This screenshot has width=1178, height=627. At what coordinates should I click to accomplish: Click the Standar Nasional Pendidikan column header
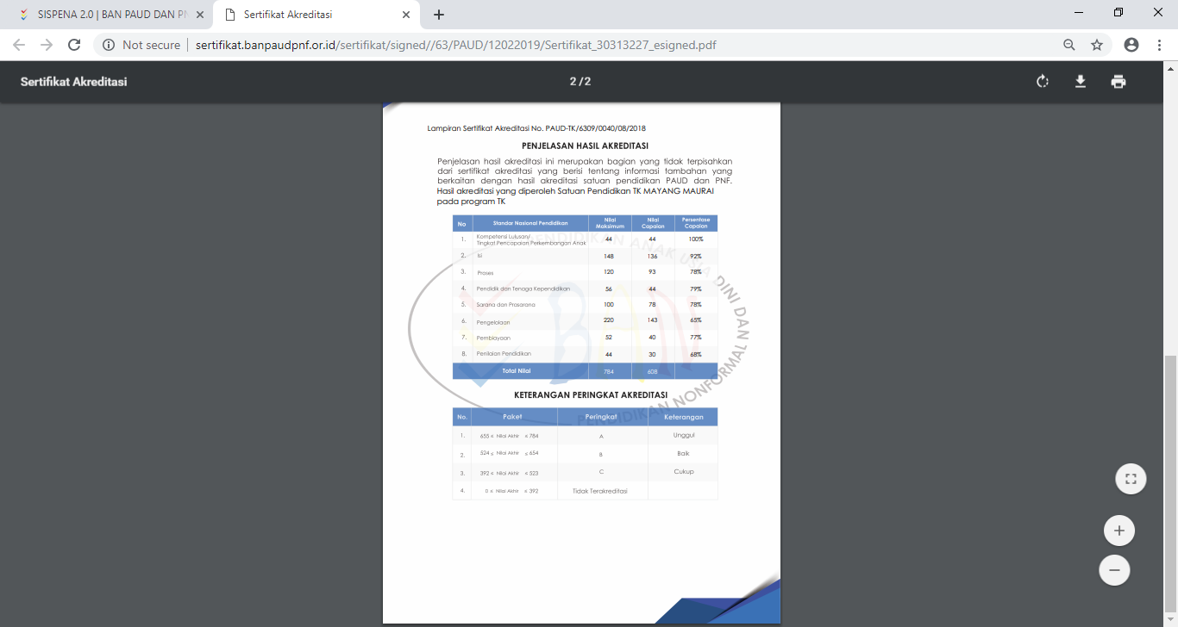tap(530, 223)
